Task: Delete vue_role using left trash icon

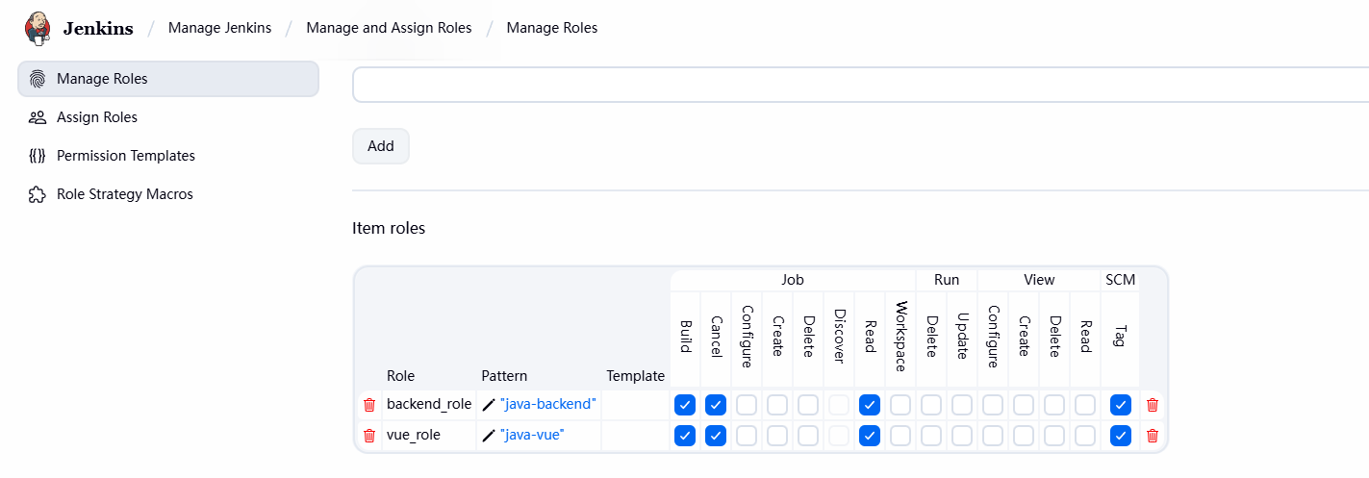Action: (369, 436)
